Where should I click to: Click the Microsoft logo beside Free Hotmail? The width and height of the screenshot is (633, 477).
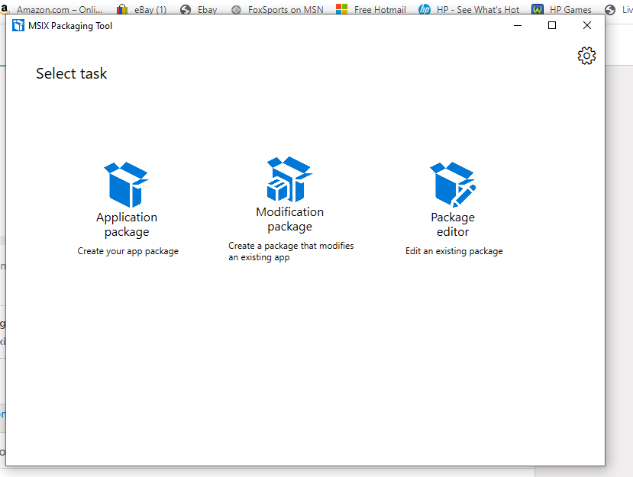[341, 9]
